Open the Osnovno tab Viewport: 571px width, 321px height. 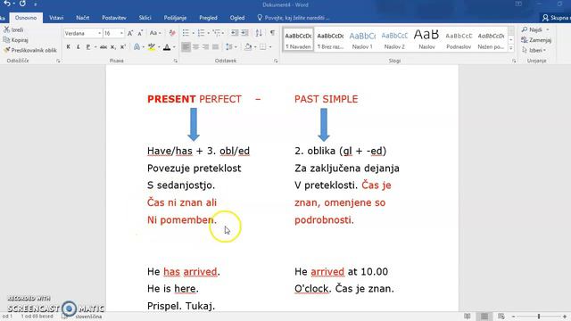point(26,18)
